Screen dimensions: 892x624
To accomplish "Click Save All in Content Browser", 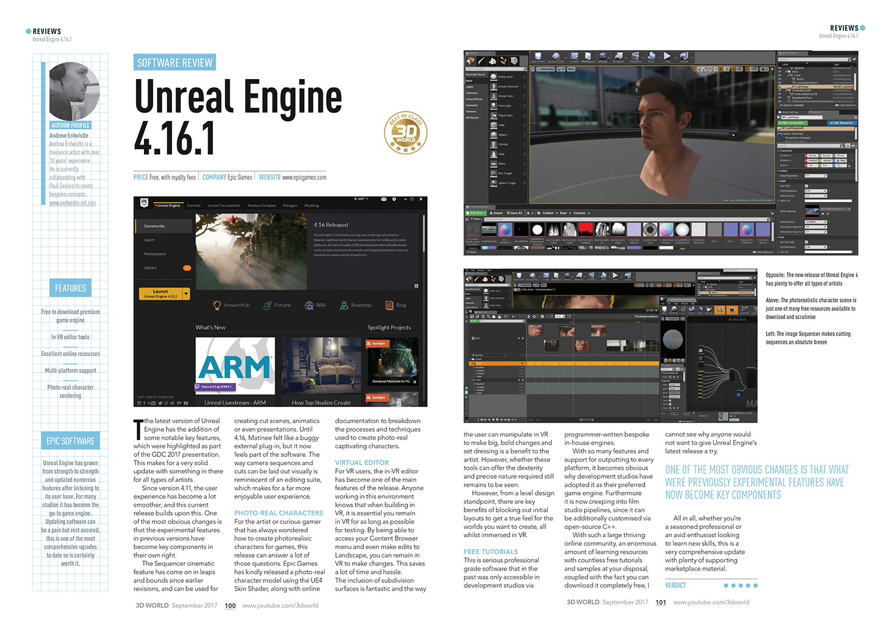I will click(514, 213).
